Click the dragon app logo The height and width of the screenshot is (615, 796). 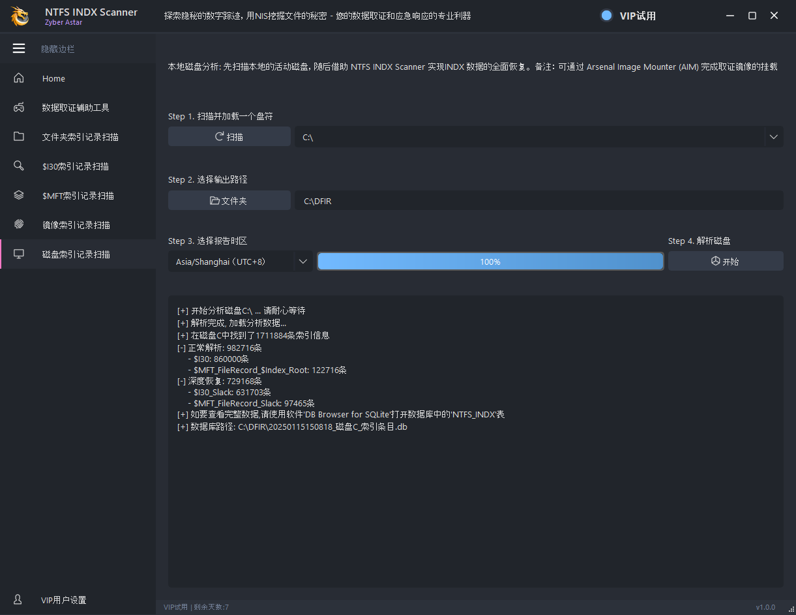point(20,16)
